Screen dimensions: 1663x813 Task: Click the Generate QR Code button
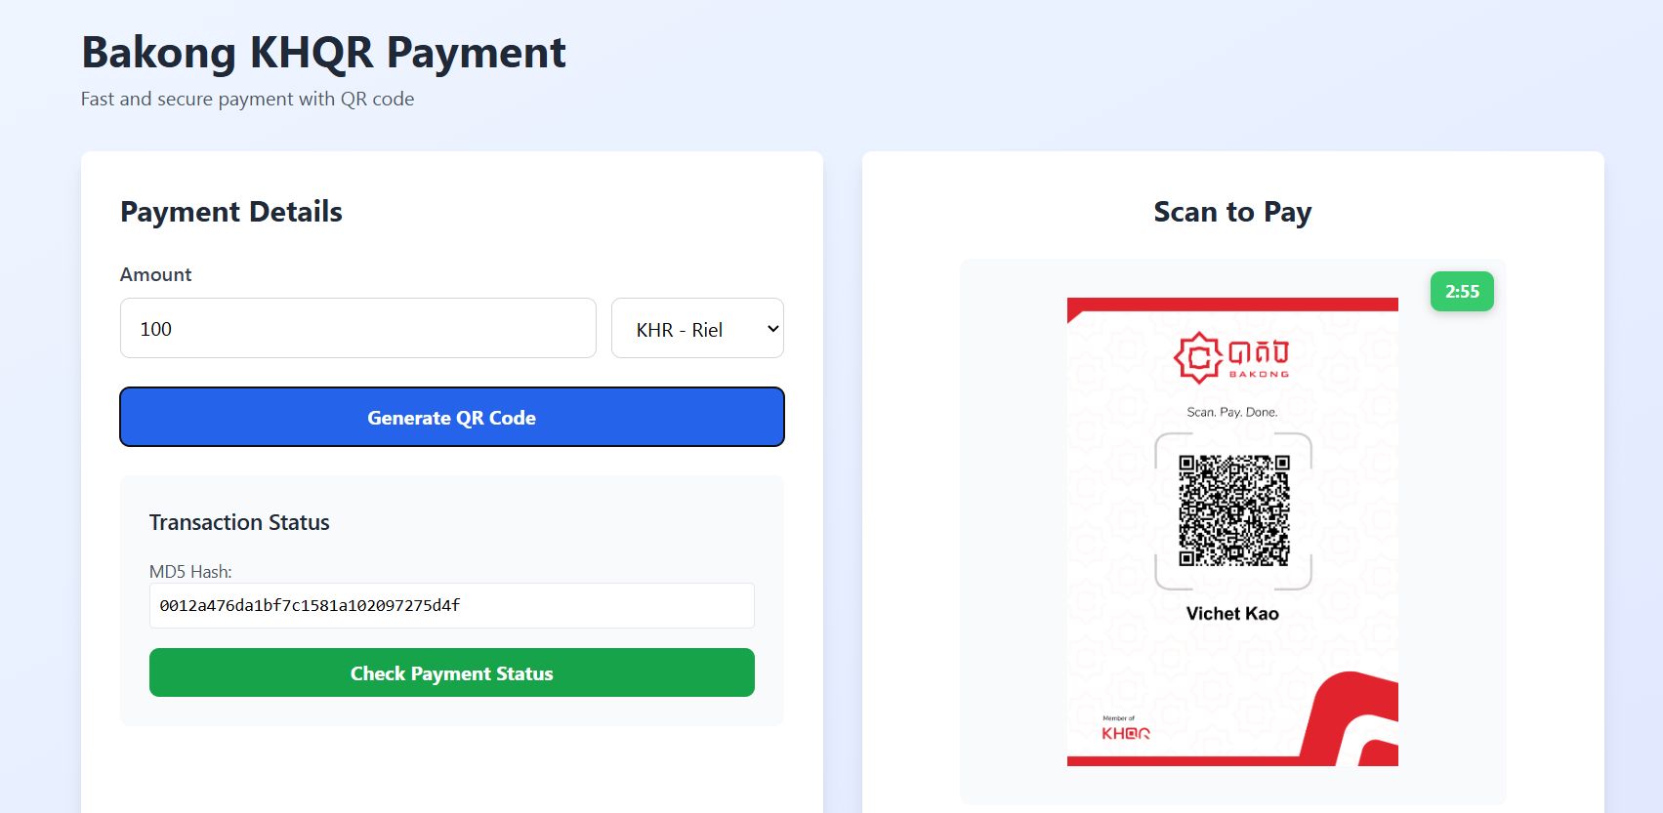[x=452, y=417]
